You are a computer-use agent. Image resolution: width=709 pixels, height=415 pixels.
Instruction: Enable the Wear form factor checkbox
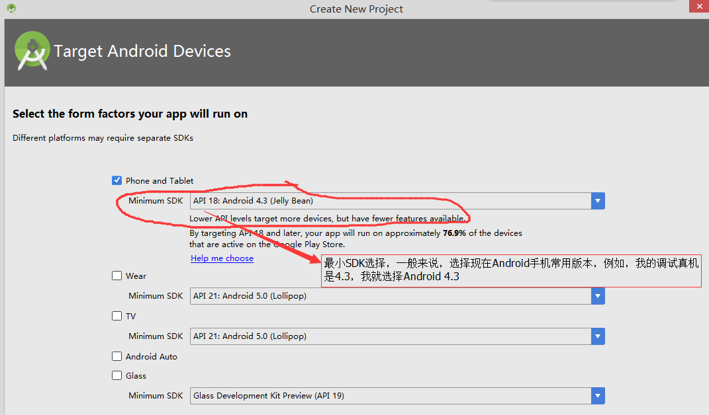[117, 276]
